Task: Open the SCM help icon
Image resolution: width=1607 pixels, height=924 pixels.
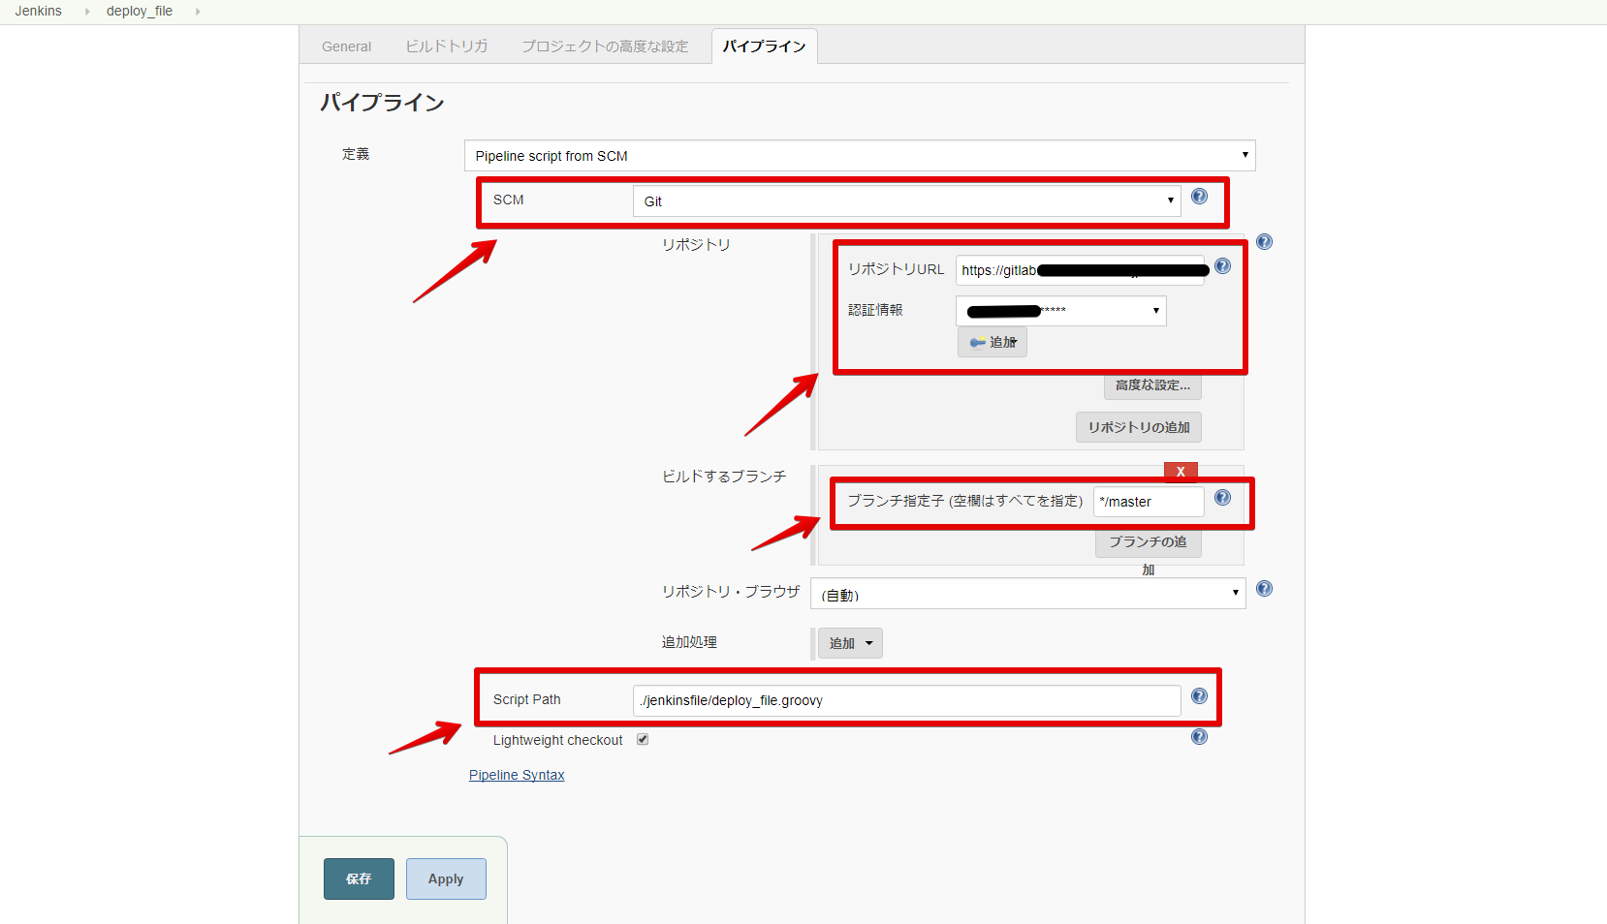Action: click(x=1199, y=196)
